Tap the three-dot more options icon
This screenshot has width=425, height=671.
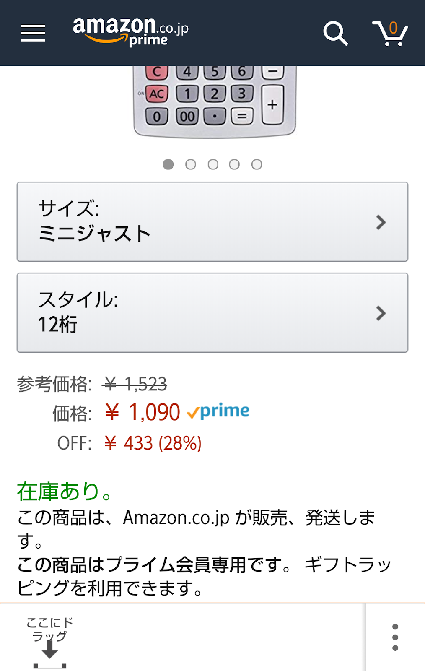(395, 637)
